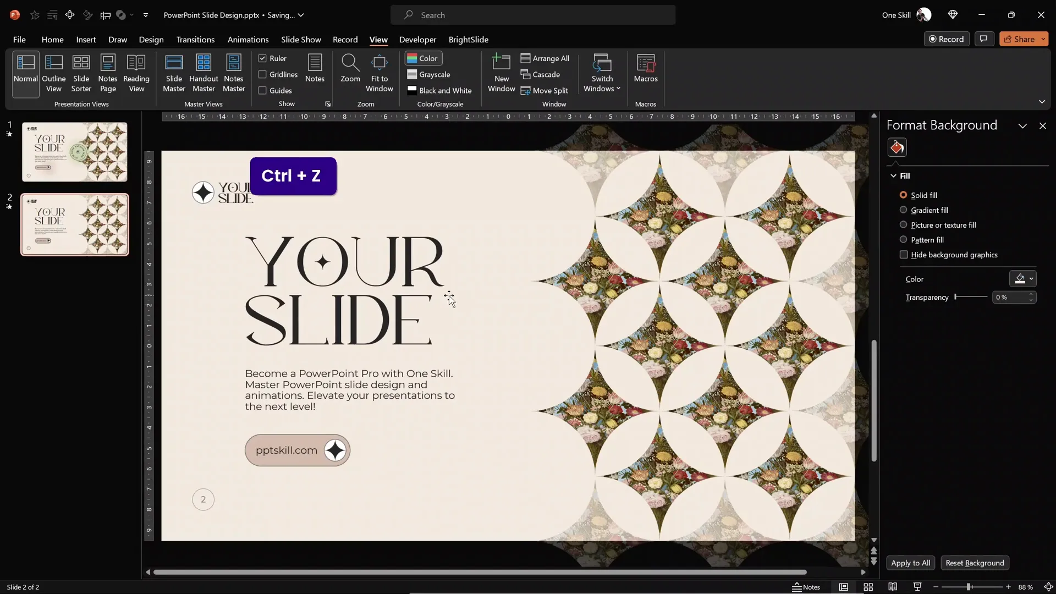Select Color view mode
Image resolution: width=1056 pixels, height=594 pixels.
[423, 58]
